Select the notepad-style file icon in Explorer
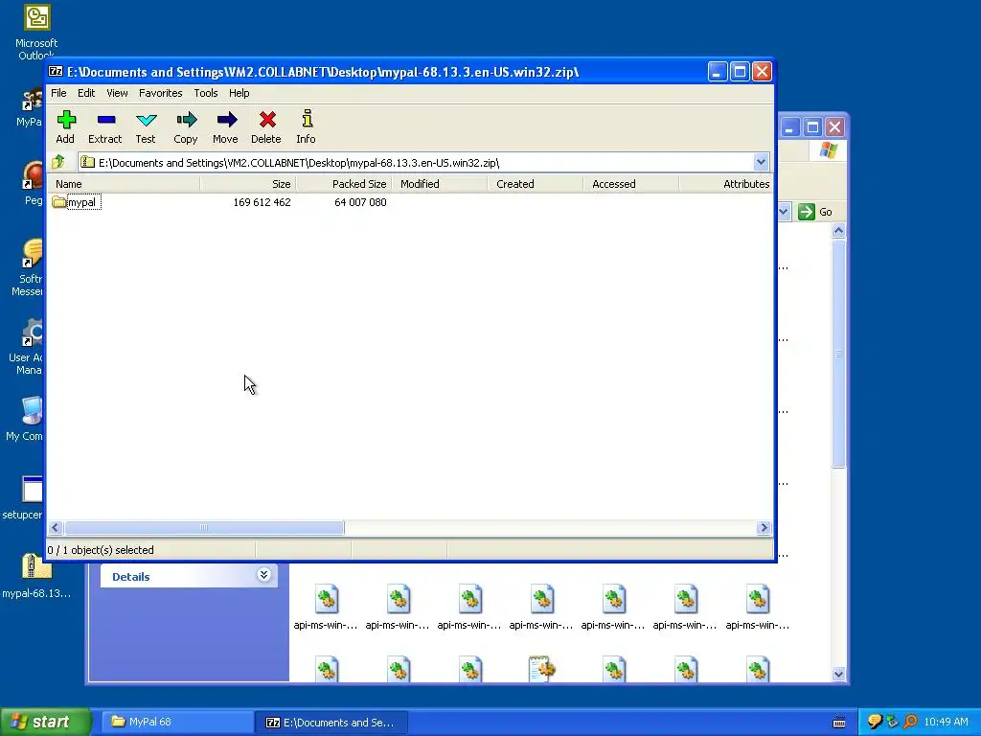 [542, 668]
